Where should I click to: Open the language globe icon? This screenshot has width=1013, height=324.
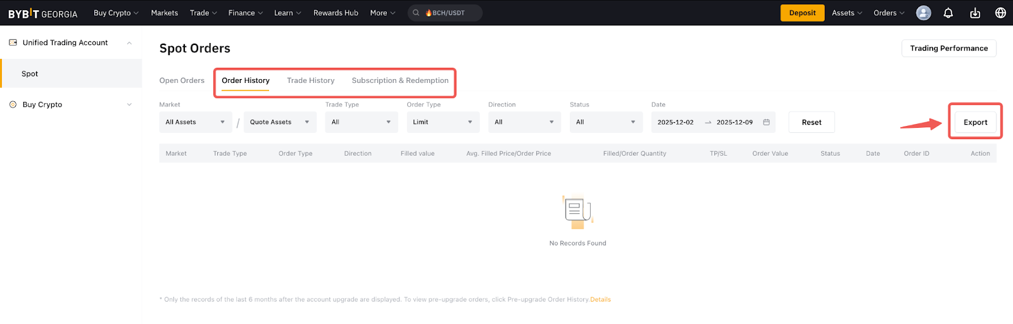1000,13
